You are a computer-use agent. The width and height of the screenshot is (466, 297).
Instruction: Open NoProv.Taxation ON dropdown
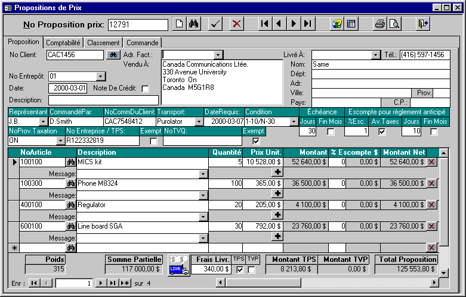tap(60, 140)
